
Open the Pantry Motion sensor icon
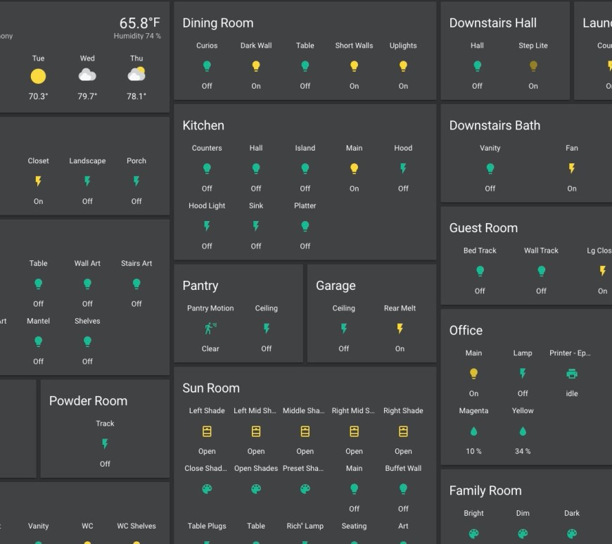point(210,328)
